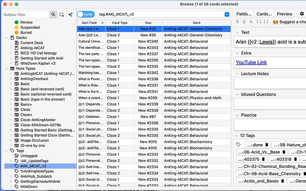Viewport: 306px width, 191px height.
Task: Click the browser search query field
Action: [161, 14]
